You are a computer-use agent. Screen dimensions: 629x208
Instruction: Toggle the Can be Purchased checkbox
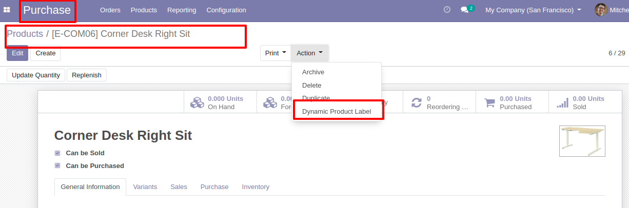[57, 166]
